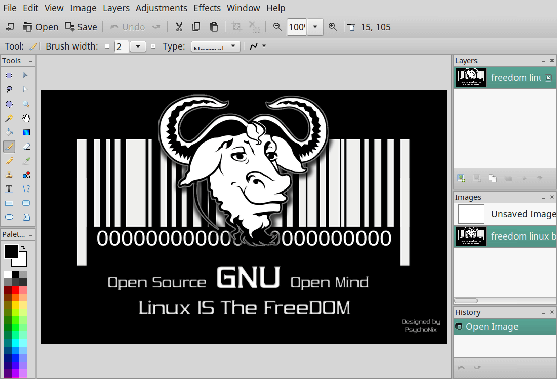557x379 pixels.
Task: Activate the Clone Stamp tool
Action: tap(9, 175)
